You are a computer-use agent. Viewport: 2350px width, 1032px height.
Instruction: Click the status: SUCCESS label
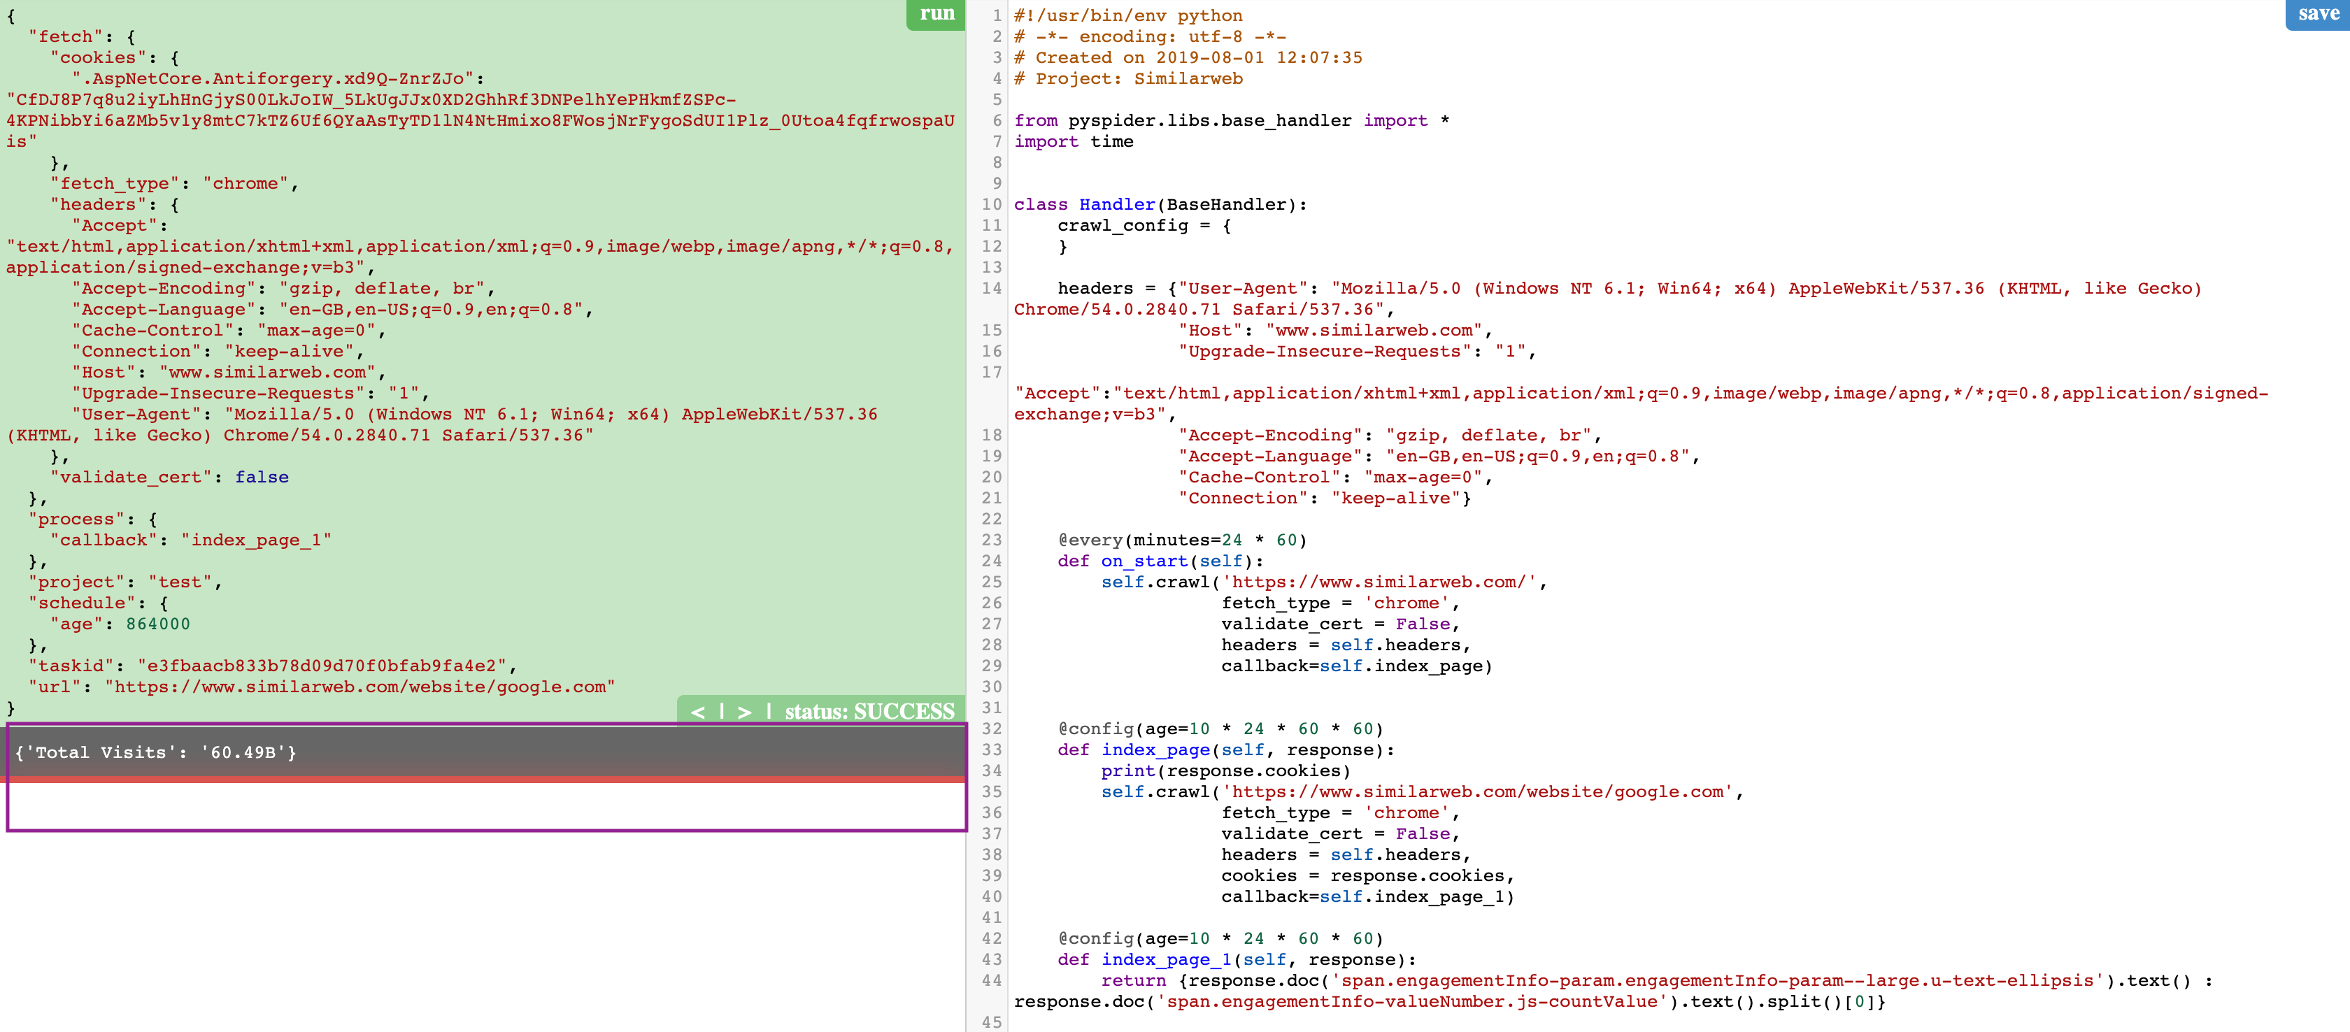pyautogui.click(x=869, y=711)
